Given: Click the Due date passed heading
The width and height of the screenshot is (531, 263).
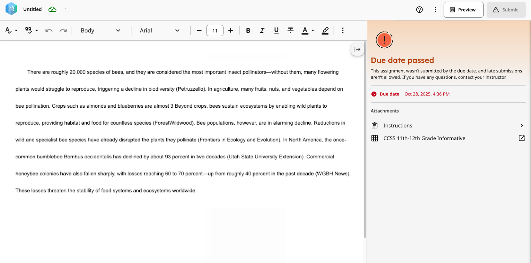Looking at the screenshot, I should click(402, 60).
